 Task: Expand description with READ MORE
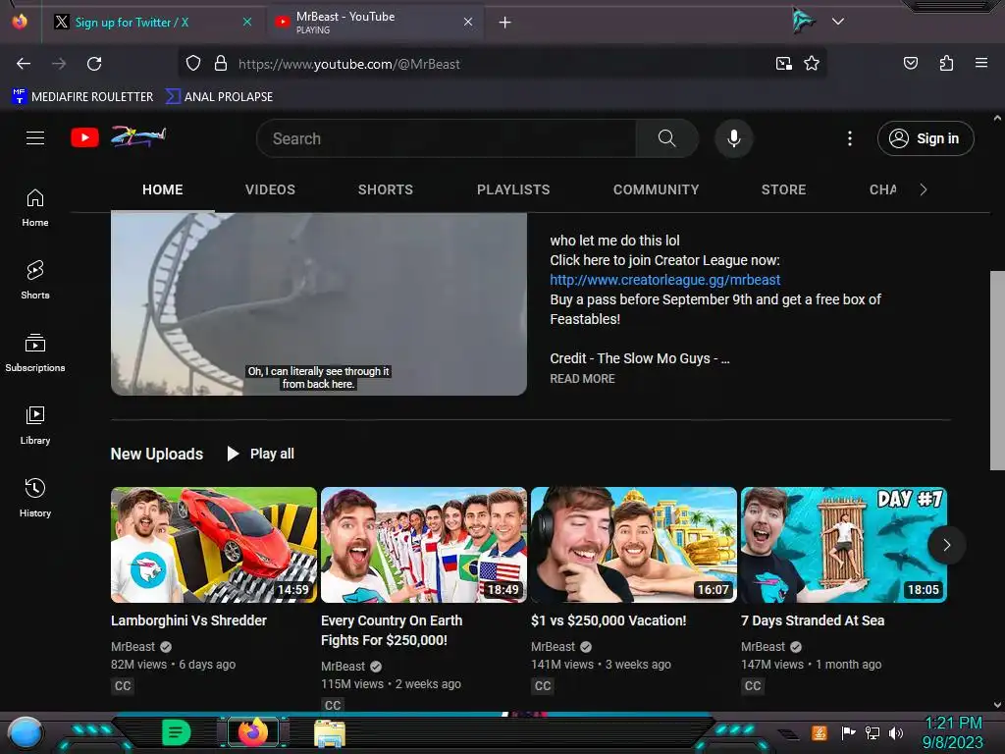point(582,378)
